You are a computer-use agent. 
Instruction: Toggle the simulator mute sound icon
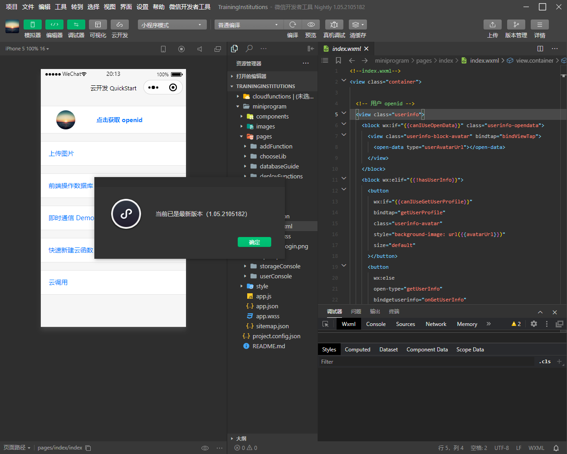coord(200,49)
